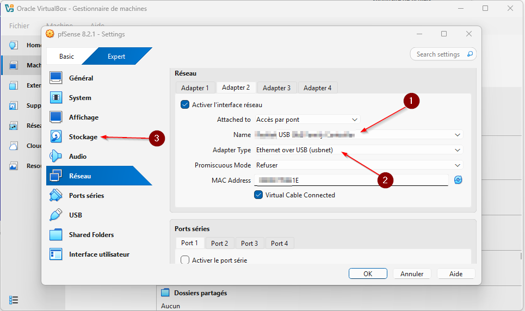Open the Ports séries settings icon

[56, 196]
